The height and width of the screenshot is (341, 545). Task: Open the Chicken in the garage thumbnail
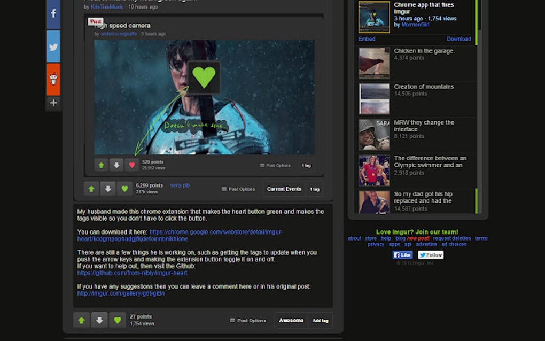click(x=373, y=63)
